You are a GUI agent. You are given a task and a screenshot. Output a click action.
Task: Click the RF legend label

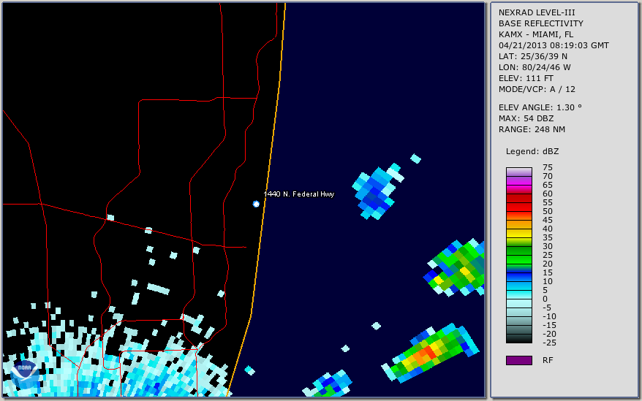[548, 360]
